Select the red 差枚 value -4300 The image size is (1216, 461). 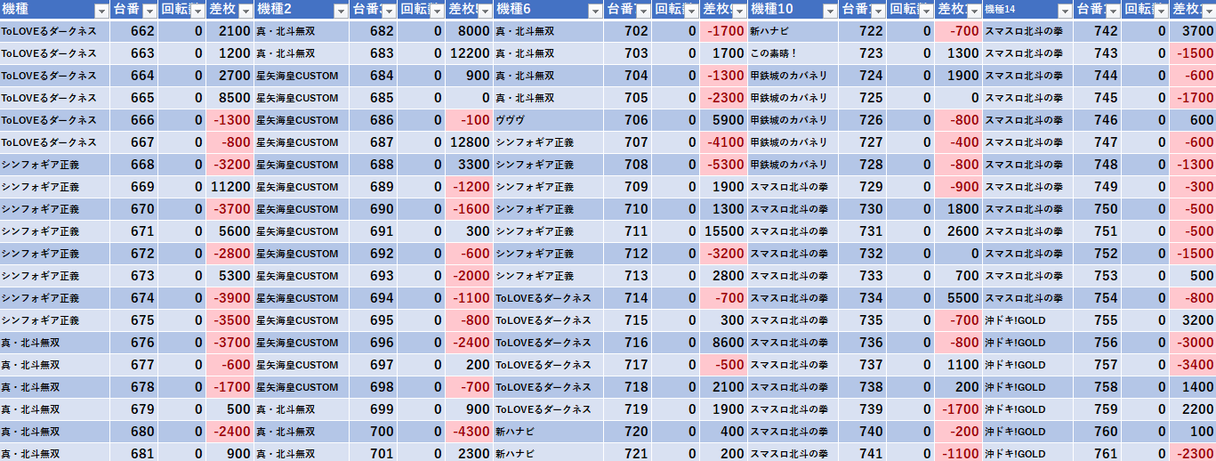point(469,432)
